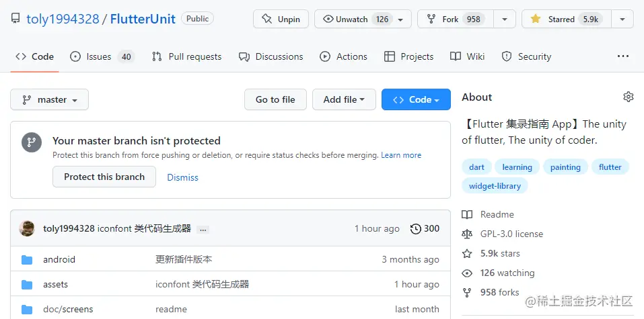Image resolution: width=644 pixels, height=319 pixels.
Task: Select the flutter topic tag
Action: point(610,167)
